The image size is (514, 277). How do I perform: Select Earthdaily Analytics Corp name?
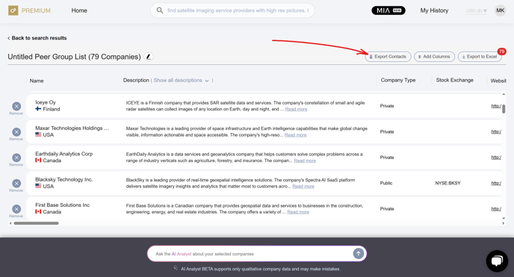64,154
